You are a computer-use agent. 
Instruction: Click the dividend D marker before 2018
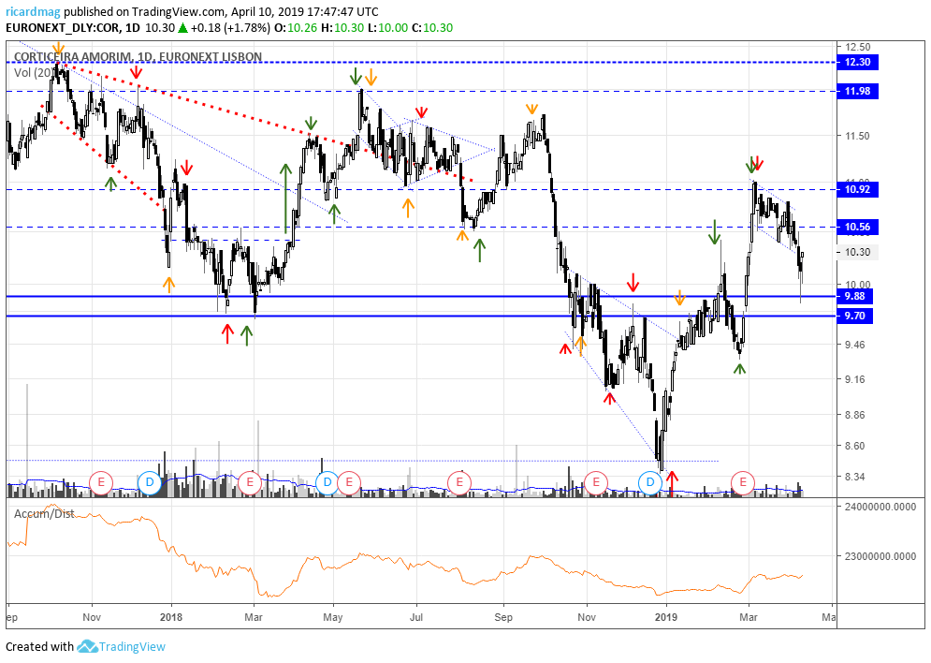(149, 482)
